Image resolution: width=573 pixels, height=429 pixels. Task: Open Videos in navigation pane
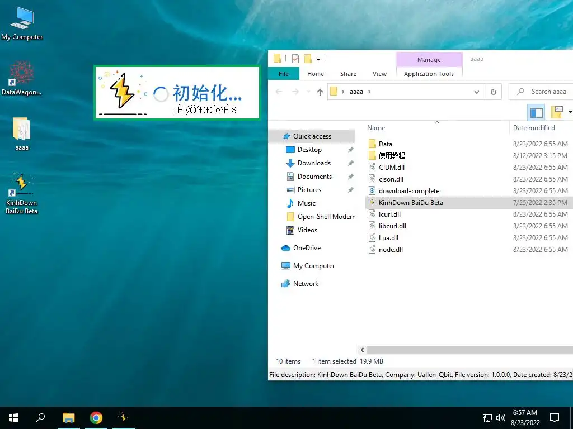tap(307, 230)
